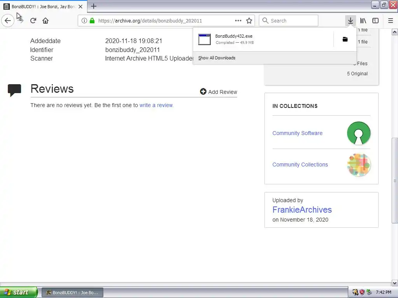Focus the browser Search box
This screenshot has width=398, height=298.
coord(289,21)
